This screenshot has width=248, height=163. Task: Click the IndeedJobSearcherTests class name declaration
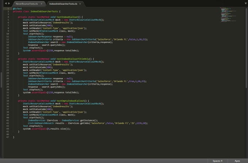click(x=44, y=12)
